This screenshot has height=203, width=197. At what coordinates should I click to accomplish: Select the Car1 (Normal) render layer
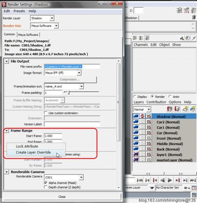tap(168, 128)
